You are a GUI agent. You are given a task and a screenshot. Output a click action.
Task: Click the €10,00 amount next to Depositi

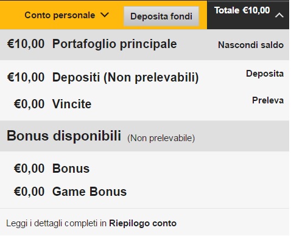click(26, 77)
